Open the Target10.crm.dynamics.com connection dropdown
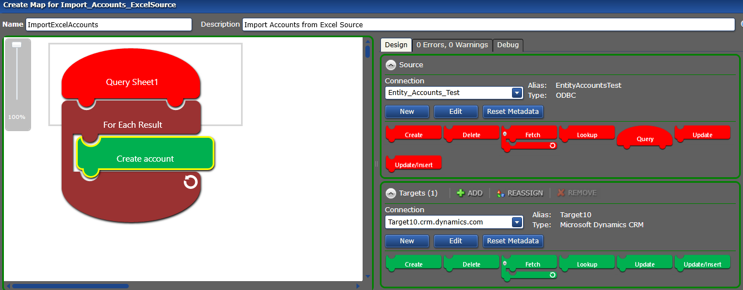The height and width of the screenshot is (290, 743). [x=517, y=222]
